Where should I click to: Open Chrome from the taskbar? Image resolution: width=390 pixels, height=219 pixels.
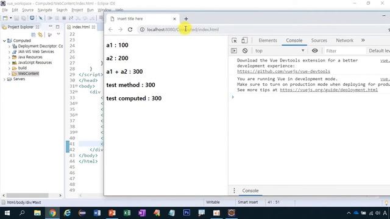[x=52, y=213]
